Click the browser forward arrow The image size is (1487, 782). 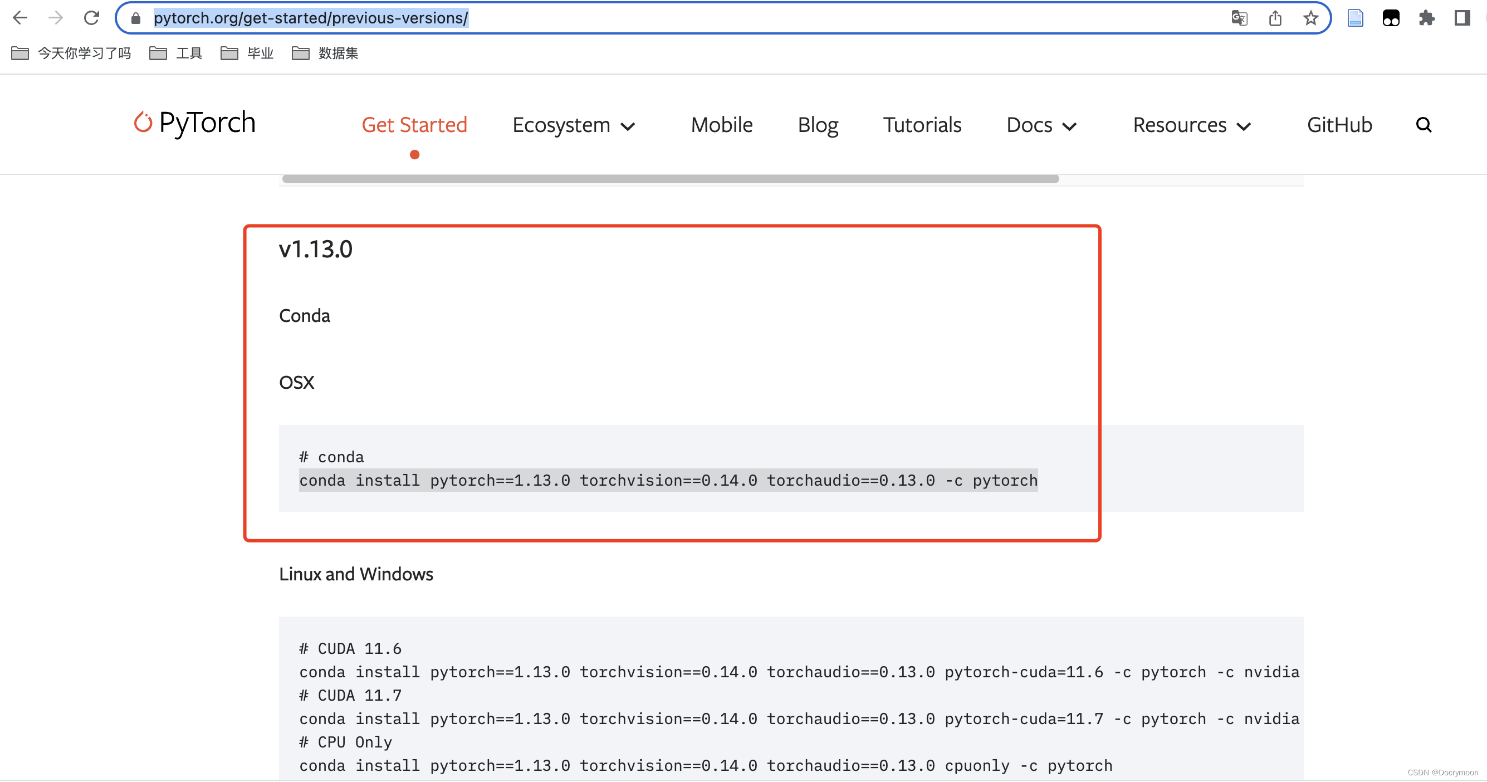coord(56,18)
